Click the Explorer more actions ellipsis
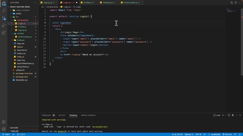243x136 pixels. click(x=35, y=3)
